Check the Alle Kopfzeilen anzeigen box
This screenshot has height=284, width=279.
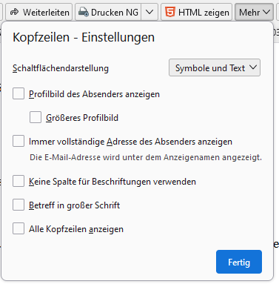click(19, 228)
